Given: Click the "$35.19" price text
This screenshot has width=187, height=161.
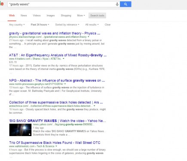Looking at the screenshot, I should 13,62.
